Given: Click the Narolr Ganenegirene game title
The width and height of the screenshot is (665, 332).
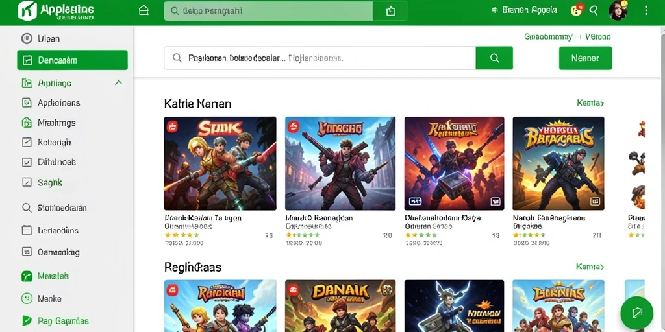Looking at the screenshot, I should [549, 218].
